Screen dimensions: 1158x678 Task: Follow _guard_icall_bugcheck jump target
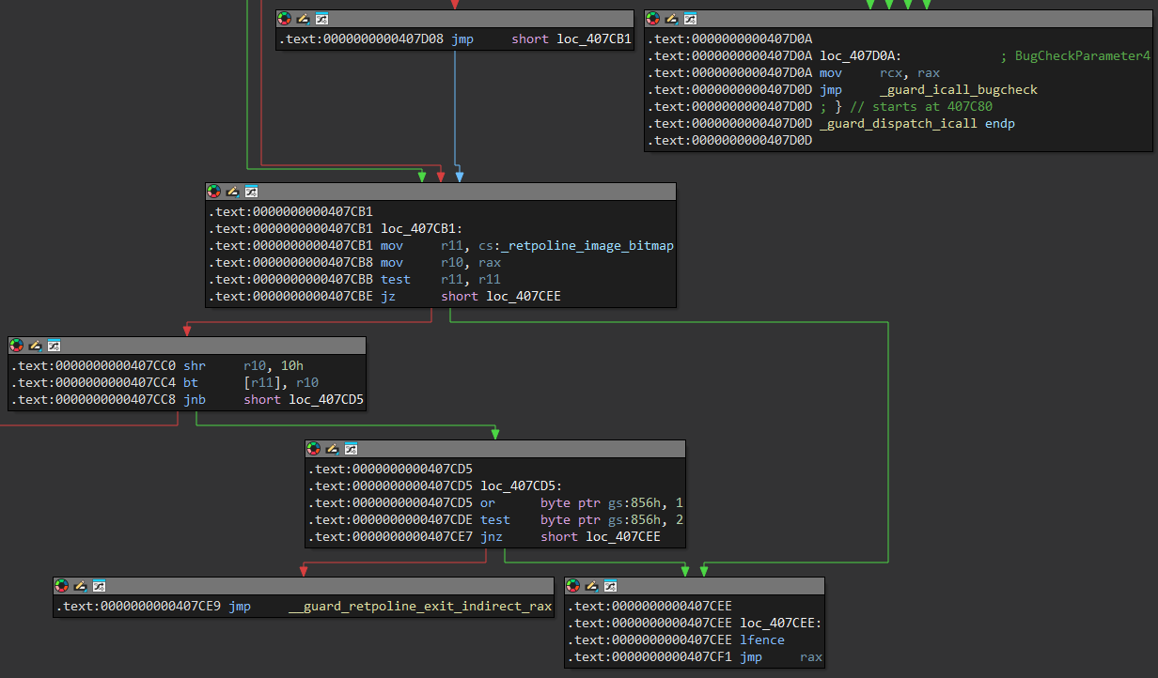958,90
